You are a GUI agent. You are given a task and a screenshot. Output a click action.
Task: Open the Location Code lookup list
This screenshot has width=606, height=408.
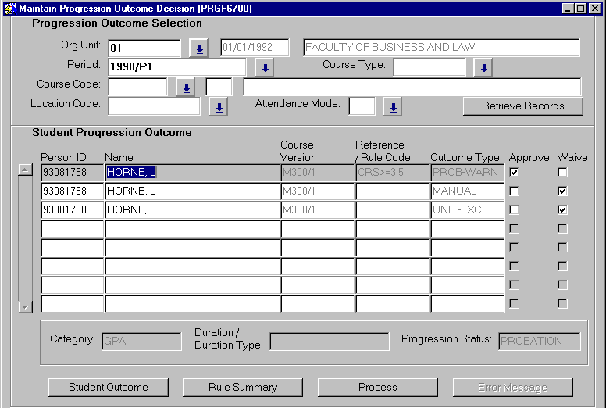[219, 107]
